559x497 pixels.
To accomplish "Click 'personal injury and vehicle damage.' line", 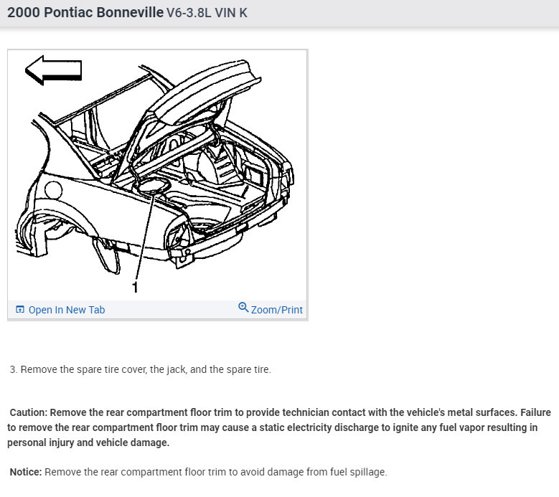I will point(88,442).
